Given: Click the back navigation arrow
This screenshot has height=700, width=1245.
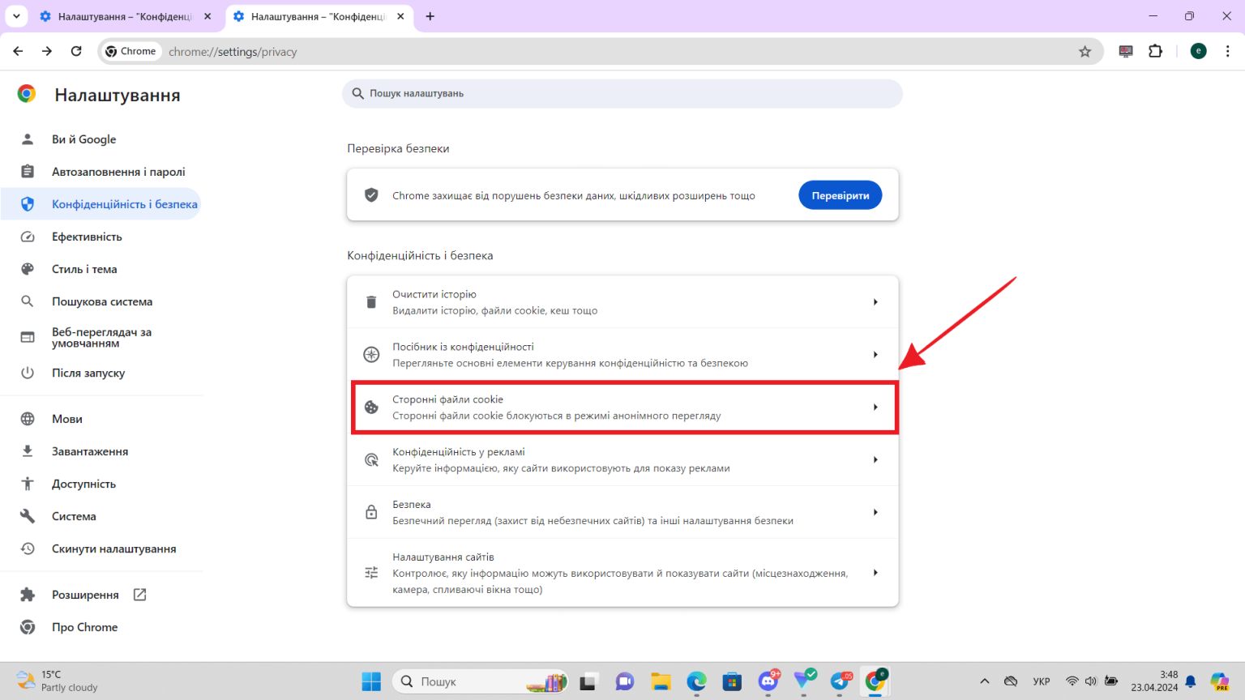Looking at the screenshot, I should [x=18, y=51].
